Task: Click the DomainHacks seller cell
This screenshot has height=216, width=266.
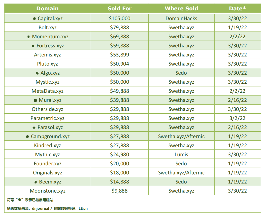Action: [181, 18]
